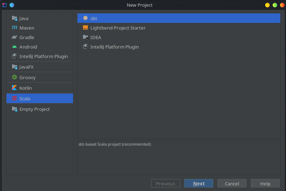
Task: Click the Next button
Action: (x=199, y=183)
